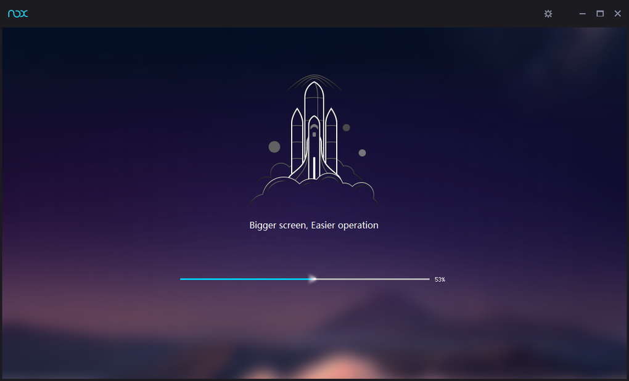Click the cyan filled part of progress bar
This screenshot has height=381, width=629.
click(245, 279)
